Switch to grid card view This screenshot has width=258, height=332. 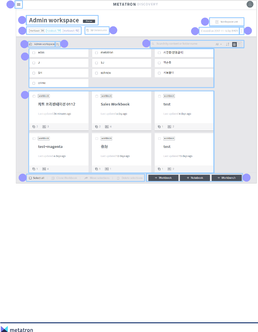click(234, 44)
